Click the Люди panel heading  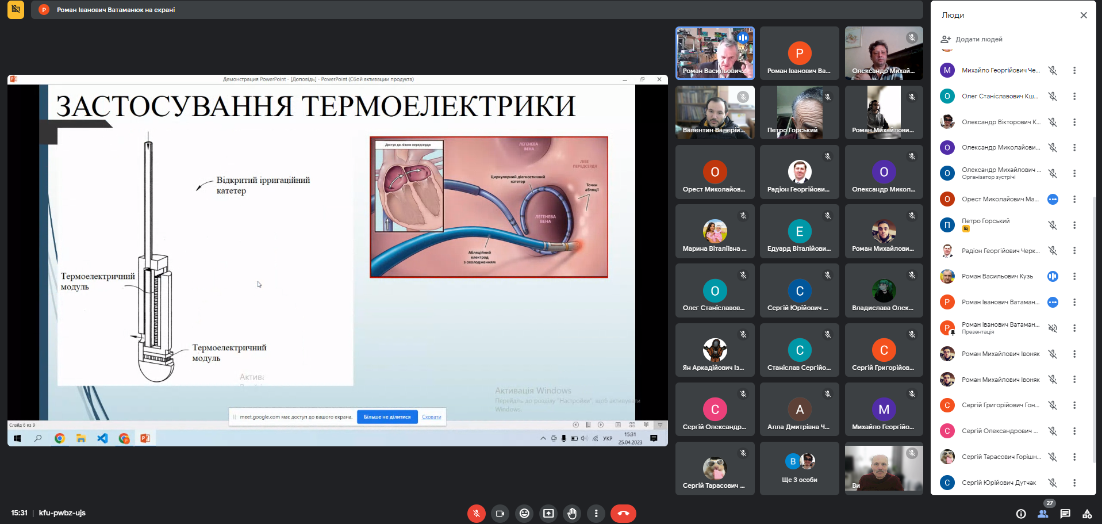(953, 16)
